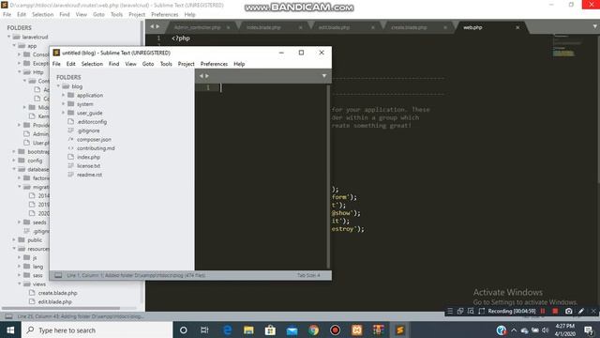The width and height of the screenshot is (600, 338).
Task: Open Find menu in the blog window
Action: tap(113, 64)
